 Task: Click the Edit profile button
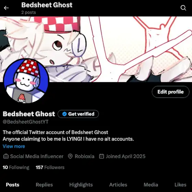tap(171, 92)
